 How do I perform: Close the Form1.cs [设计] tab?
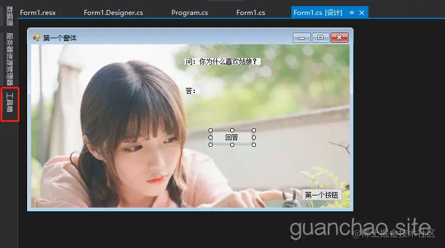tap(362, 13)
